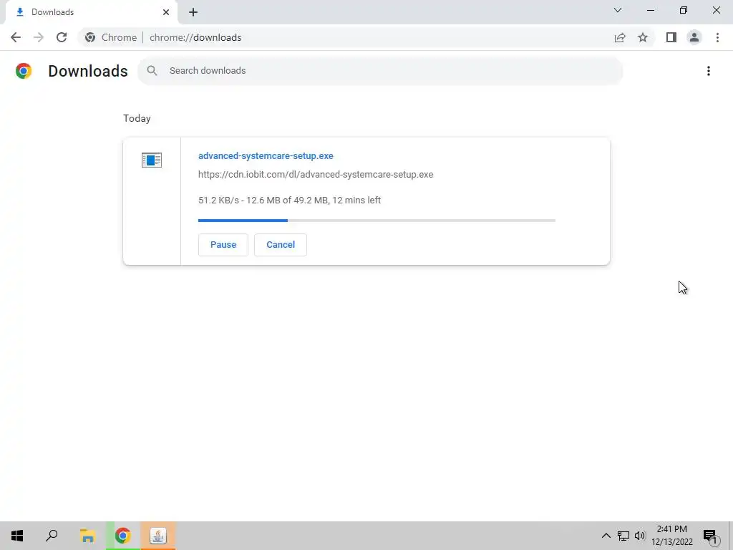This screenshot has height=550, width=733.
Task: Restore down the Chrome window
Action: coord(684,10)
